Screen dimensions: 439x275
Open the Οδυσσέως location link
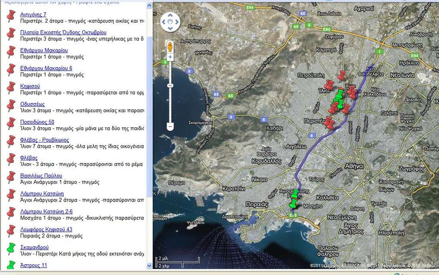32,104
